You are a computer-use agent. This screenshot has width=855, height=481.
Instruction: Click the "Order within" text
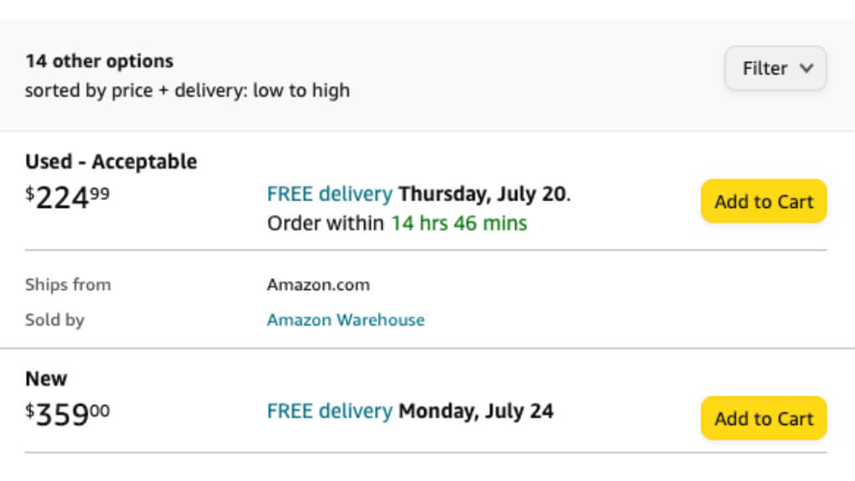click(326, 223)
